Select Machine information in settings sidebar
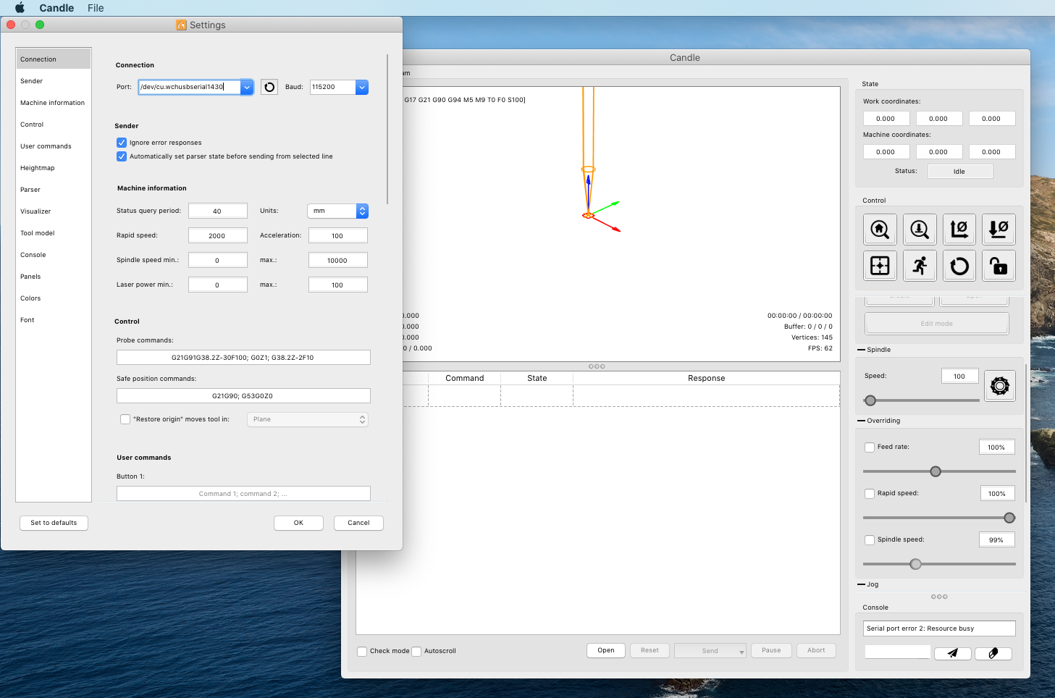This screenshot has height=698, width=1055. (54, 103)
